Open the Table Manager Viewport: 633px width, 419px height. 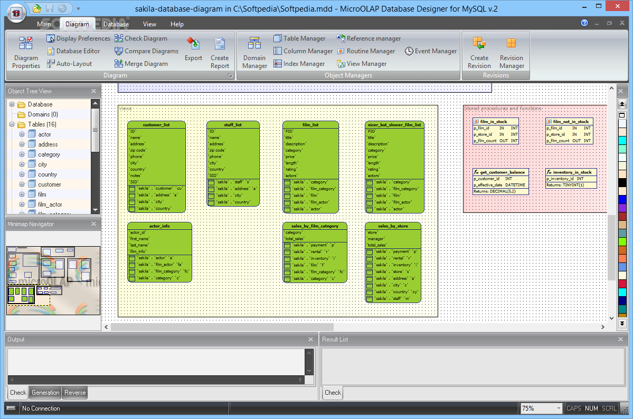coord(299,38)
